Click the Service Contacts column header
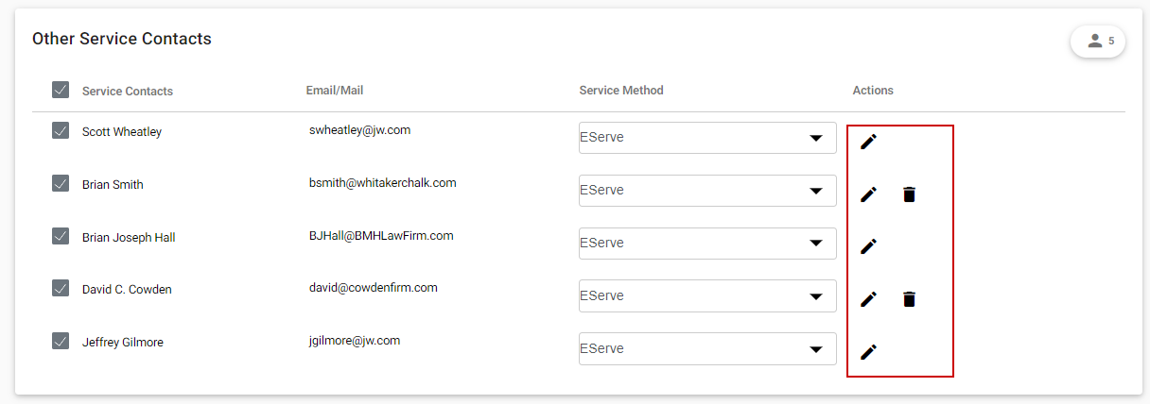This screenshot has width=1150, height=404. tap(128, 92)
